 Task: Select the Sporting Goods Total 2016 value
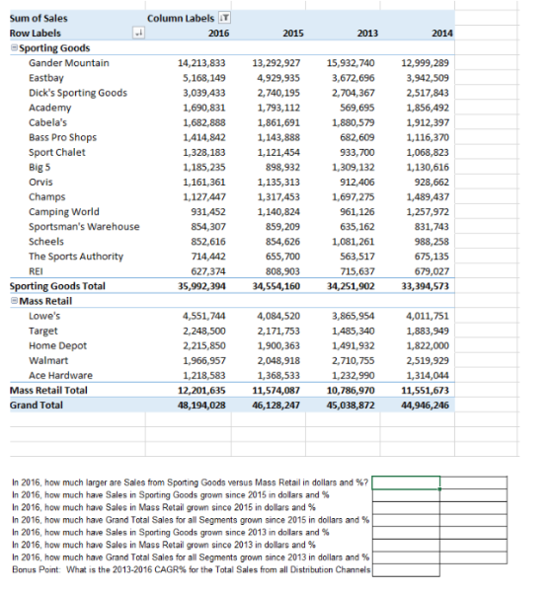pyautogui.click(x=201, y=286)
